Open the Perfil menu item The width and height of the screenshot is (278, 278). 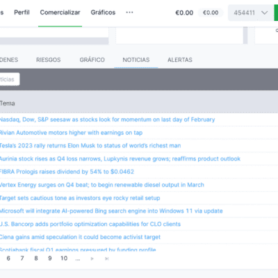click(x=22, y=13)
